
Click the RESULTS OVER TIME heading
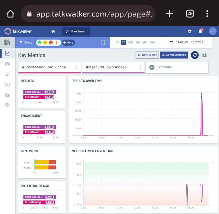coord(87,81)
